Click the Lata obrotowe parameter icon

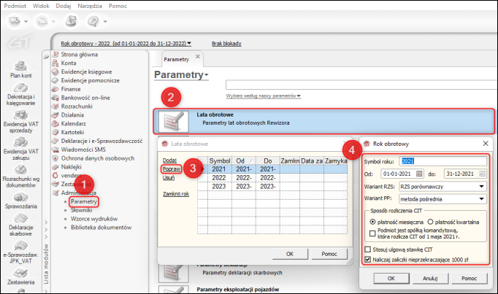[173, 122]
